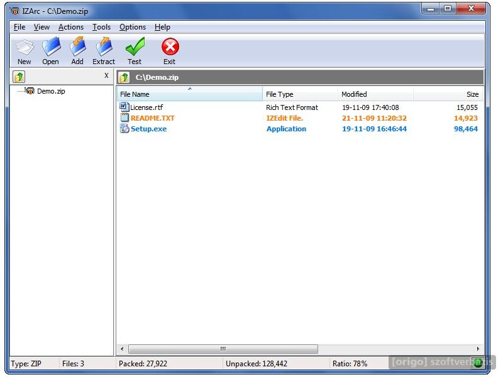The width and height of the screenshot is (503, 377).
Task: Click the Ratio: 78% status entry
Action: click(350, 364)
